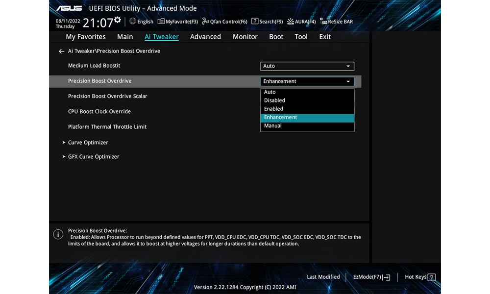
Task: Click the back arrow to Ai Tweaker
Action: point(62,51)
